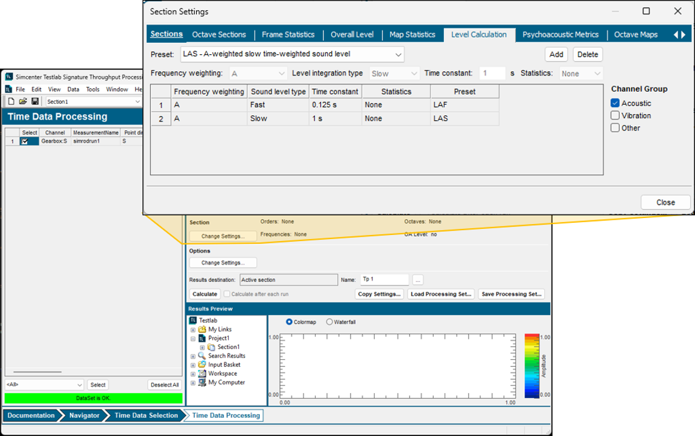
Task: Click the tab scroll right arrow
Action: pos(684,34)
